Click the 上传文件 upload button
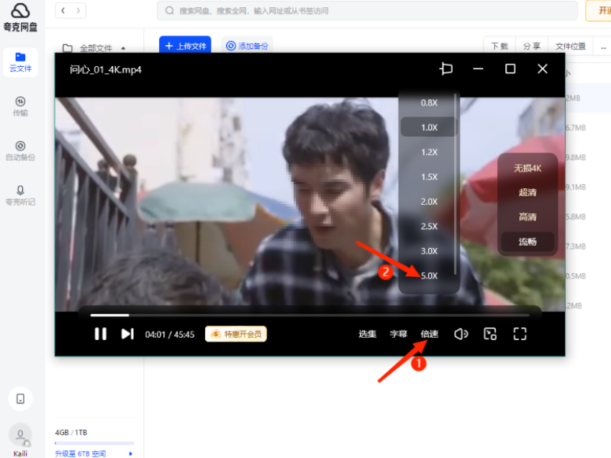The height and width of the screenshot is (458, 611). 185,45
